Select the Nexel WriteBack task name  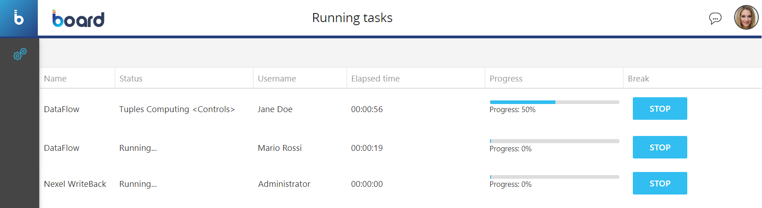(x=75, y=184)
